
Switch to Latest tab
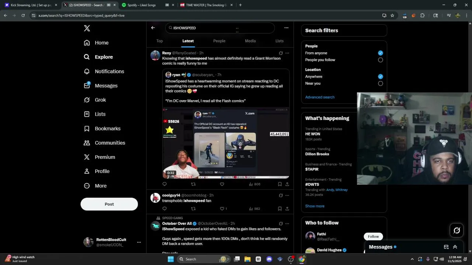pos(188,41)
